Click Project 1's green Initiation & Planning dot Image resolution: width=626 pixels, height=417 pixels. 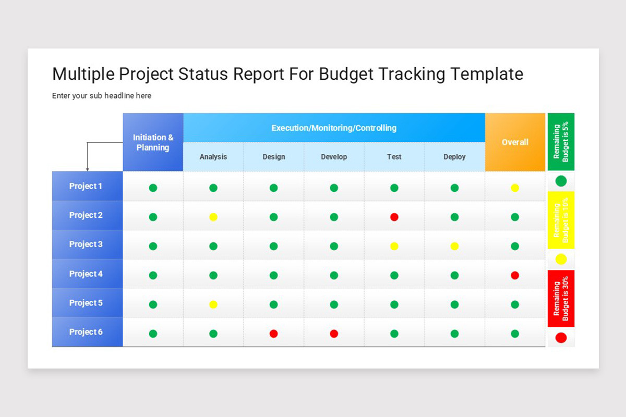(x=153, y=186)
